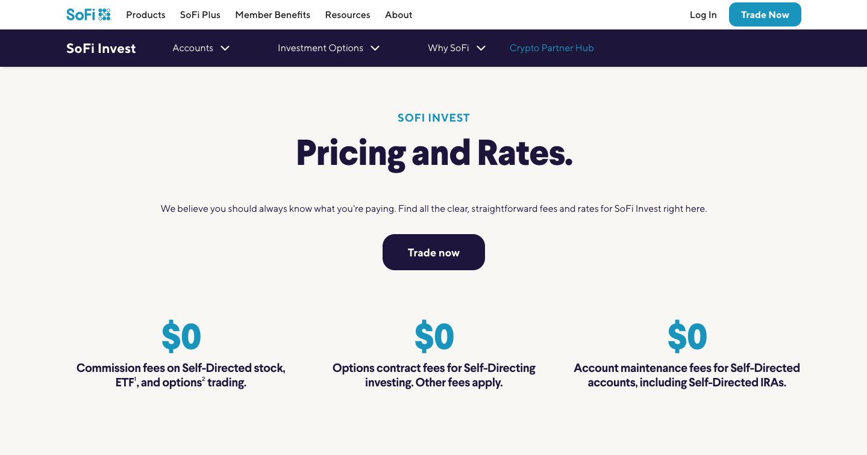867x455 pixels.
Task: Go to SoFi Invest home title
Action: click(x=101, y=48)
